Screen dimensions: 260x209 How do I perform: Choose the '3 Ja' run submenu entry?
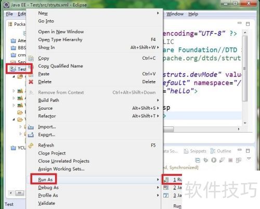point(173,195)
